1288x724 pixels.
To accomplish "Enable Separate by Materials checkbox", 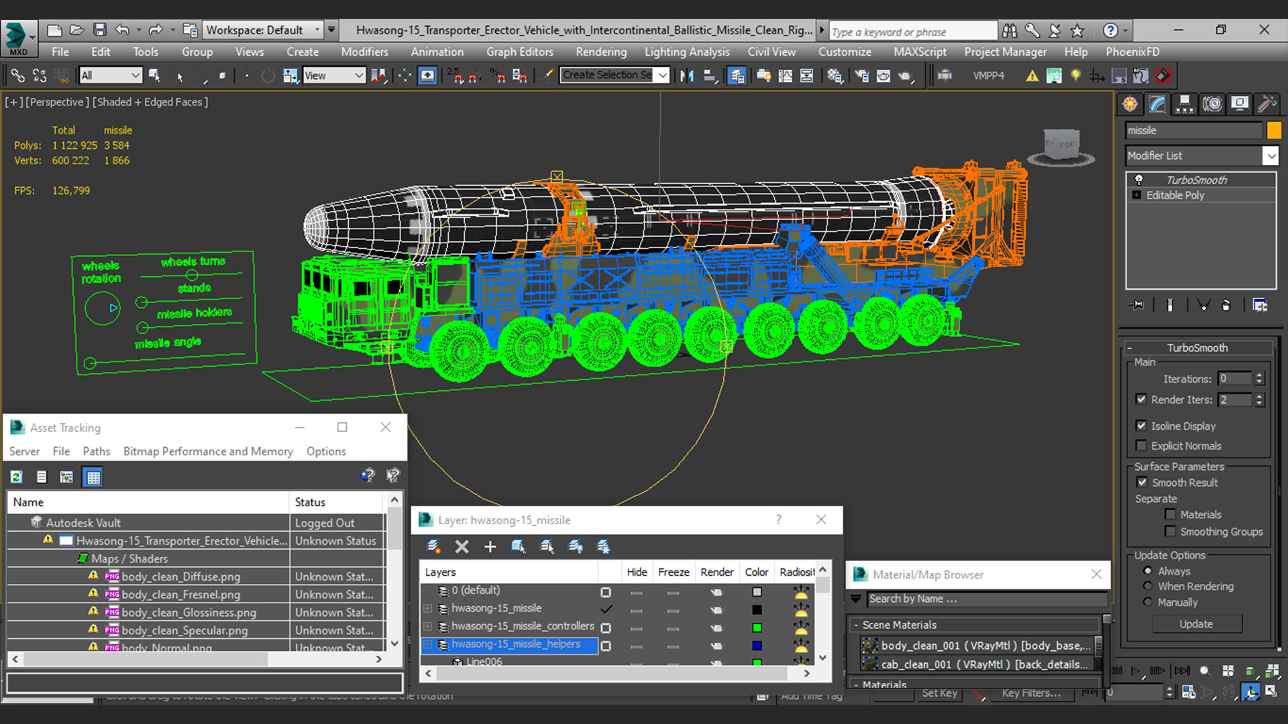I will 1171,514.
